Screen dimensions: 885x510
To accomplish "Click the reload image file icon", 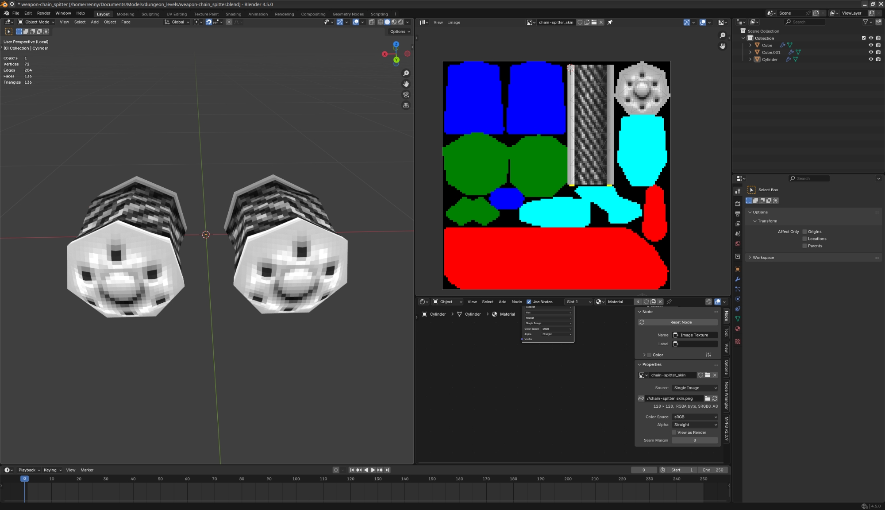I will (x=715, y=398).
